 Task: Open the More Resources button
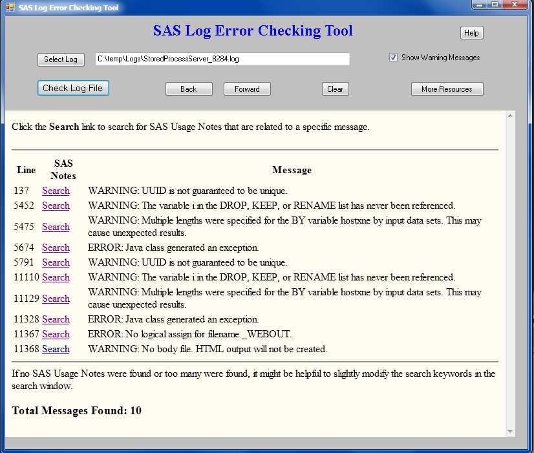pyautogui.click(x=447, y=89)
